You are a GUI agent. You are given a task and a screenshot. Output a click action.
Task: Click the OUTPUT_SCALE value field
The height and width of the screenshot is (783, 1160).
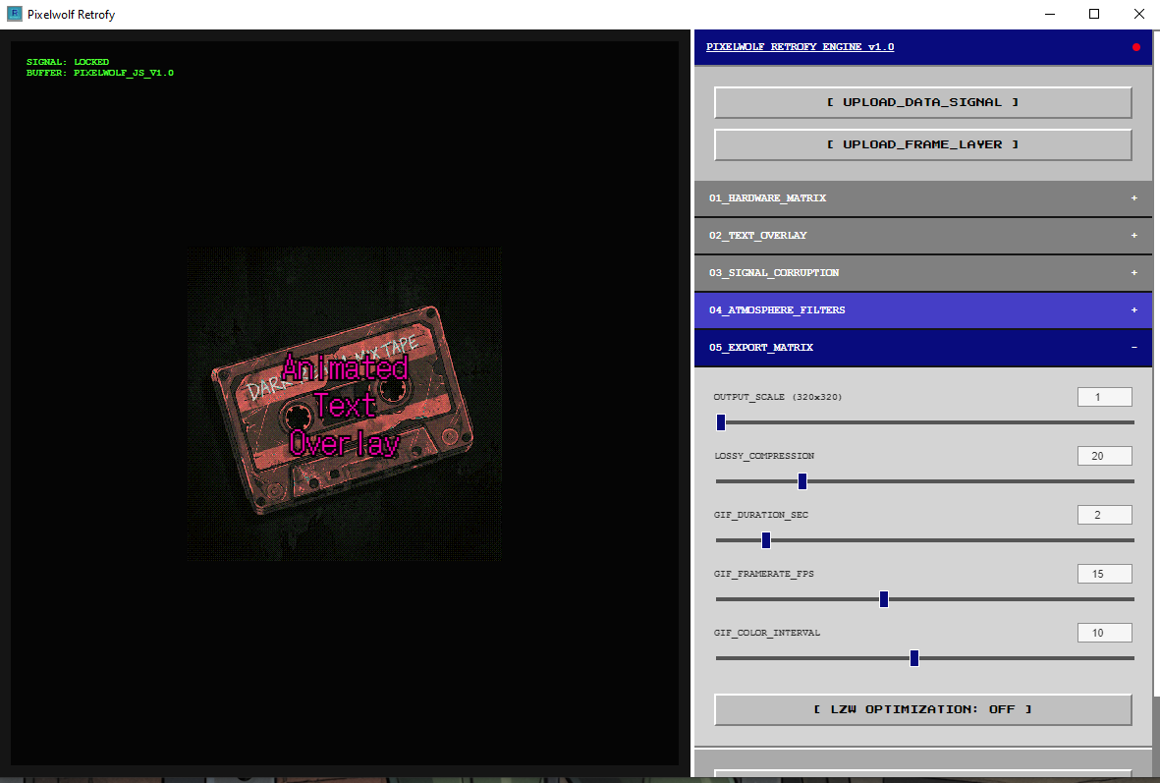point(1105,397)
